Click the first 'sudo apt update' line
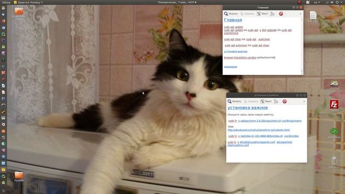Image resolution: width=345 pixels, height=194 pixels. [x=233, y=27]
